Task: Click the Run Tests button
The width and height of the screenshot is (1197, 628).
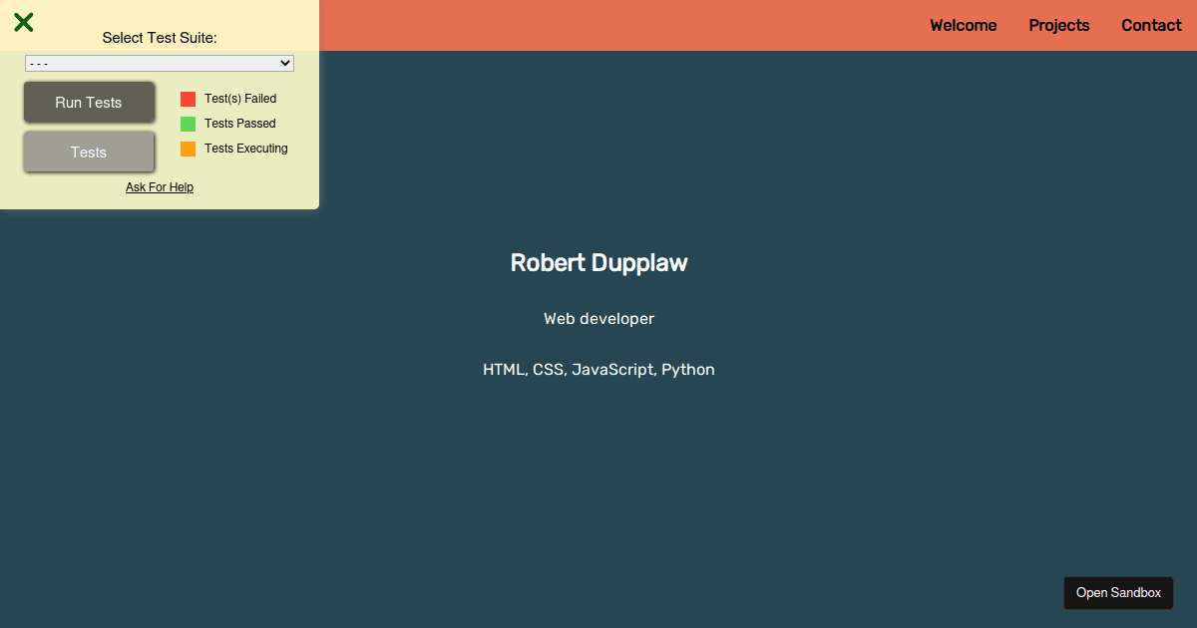Action: click(x=89, y=102)
